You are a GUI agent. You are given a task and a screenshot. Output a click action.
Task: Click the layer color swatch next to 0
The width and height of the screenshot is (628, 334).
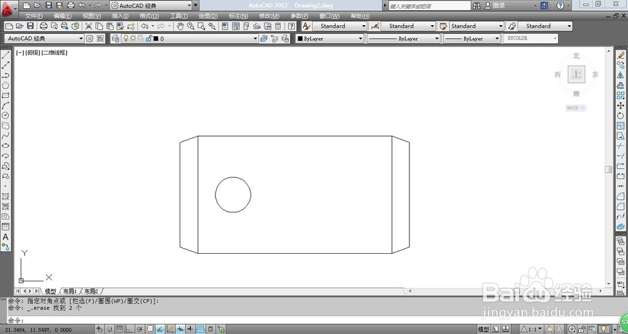(x=156, y=39)
